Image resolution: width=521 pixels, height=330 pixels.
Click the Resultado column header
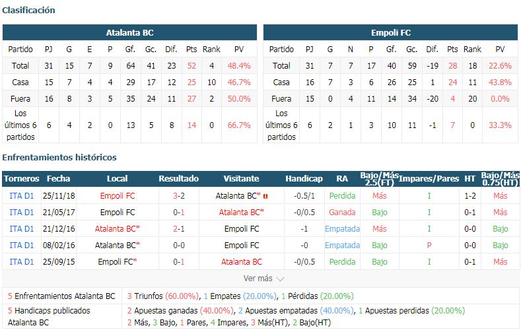point(179,179)
